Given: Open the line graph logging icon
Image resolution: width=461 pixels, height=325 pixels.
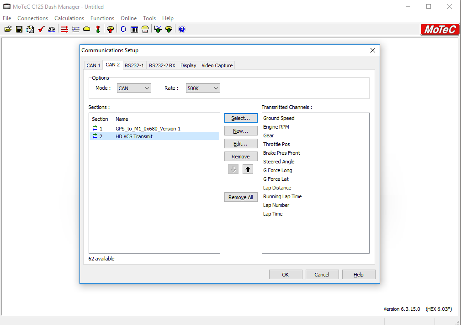Looking at the screenshot, I should click(x=76, y=29).
